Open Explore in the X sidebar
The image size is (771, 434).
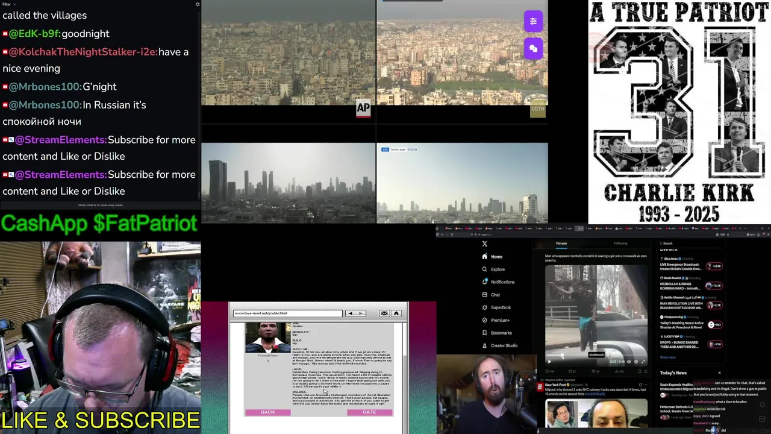(493, 269)
